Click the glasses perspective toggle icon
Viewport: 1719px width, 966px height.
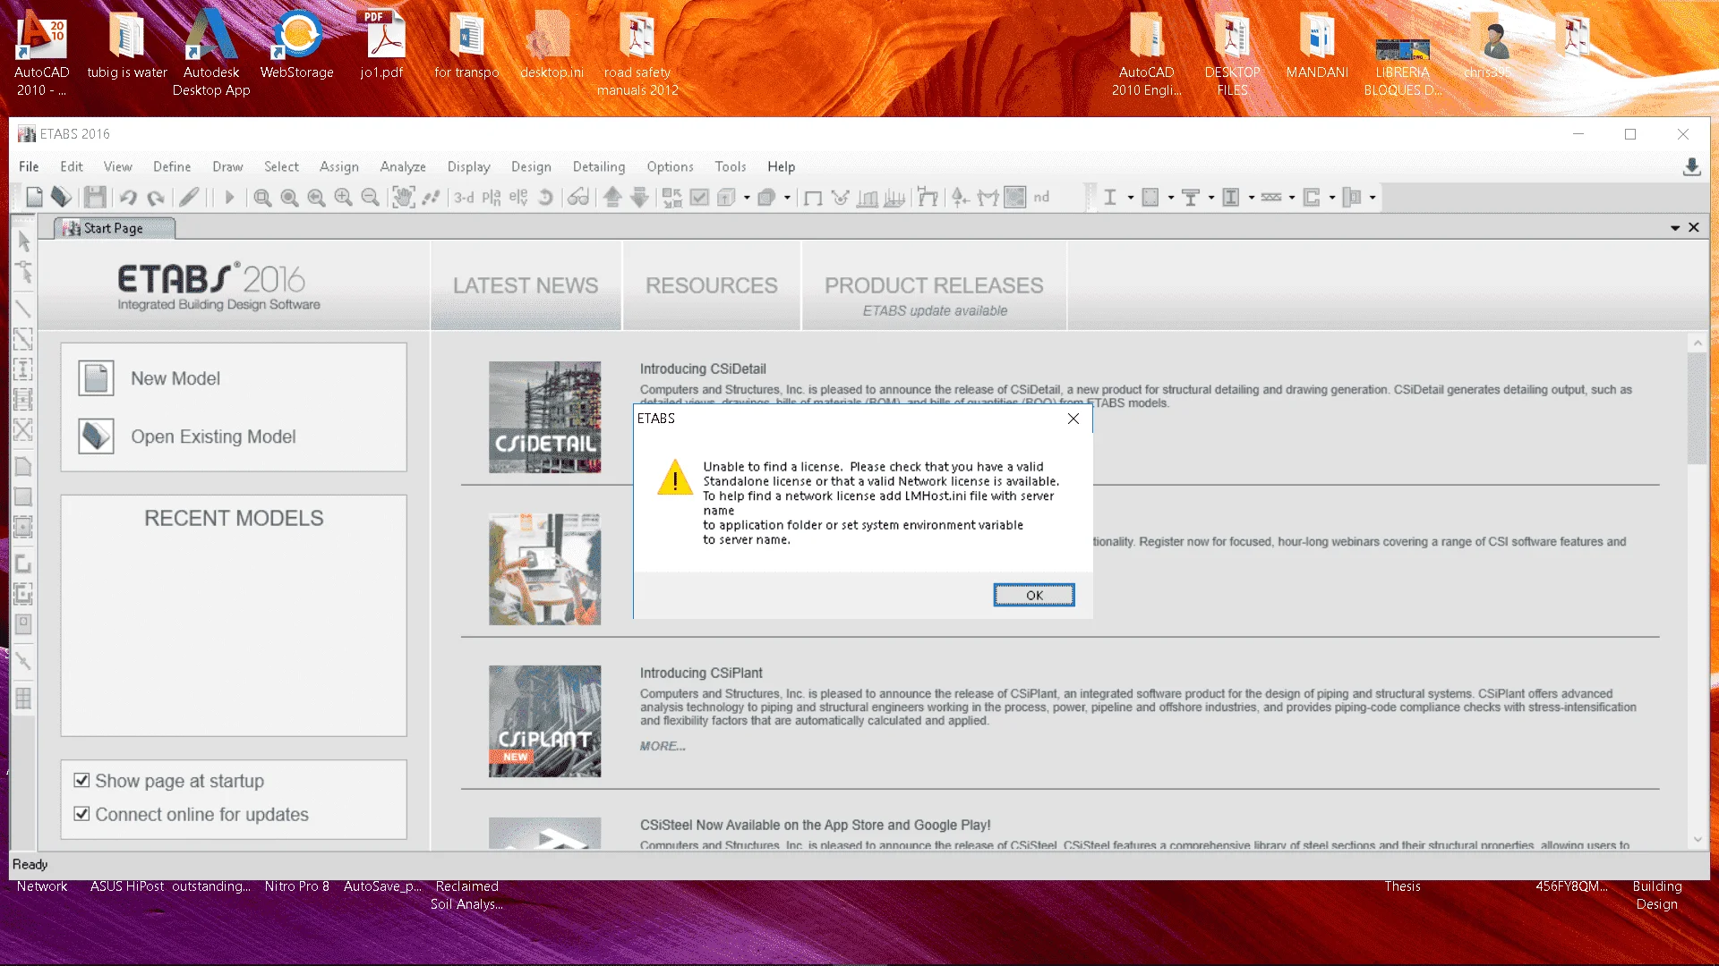578,198
